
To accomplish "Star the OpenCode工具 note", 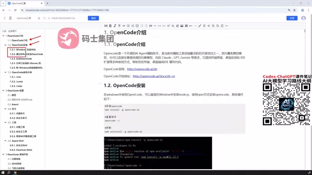I will tap(39, 18).
